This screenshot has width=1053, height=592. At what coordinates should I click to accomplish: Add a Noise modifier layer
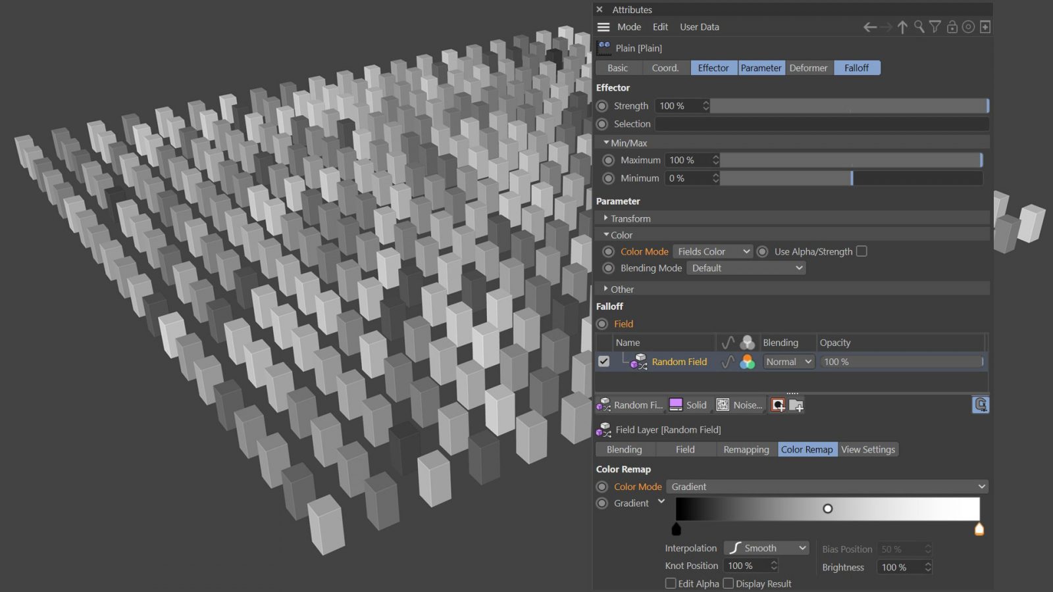point(740,405)
